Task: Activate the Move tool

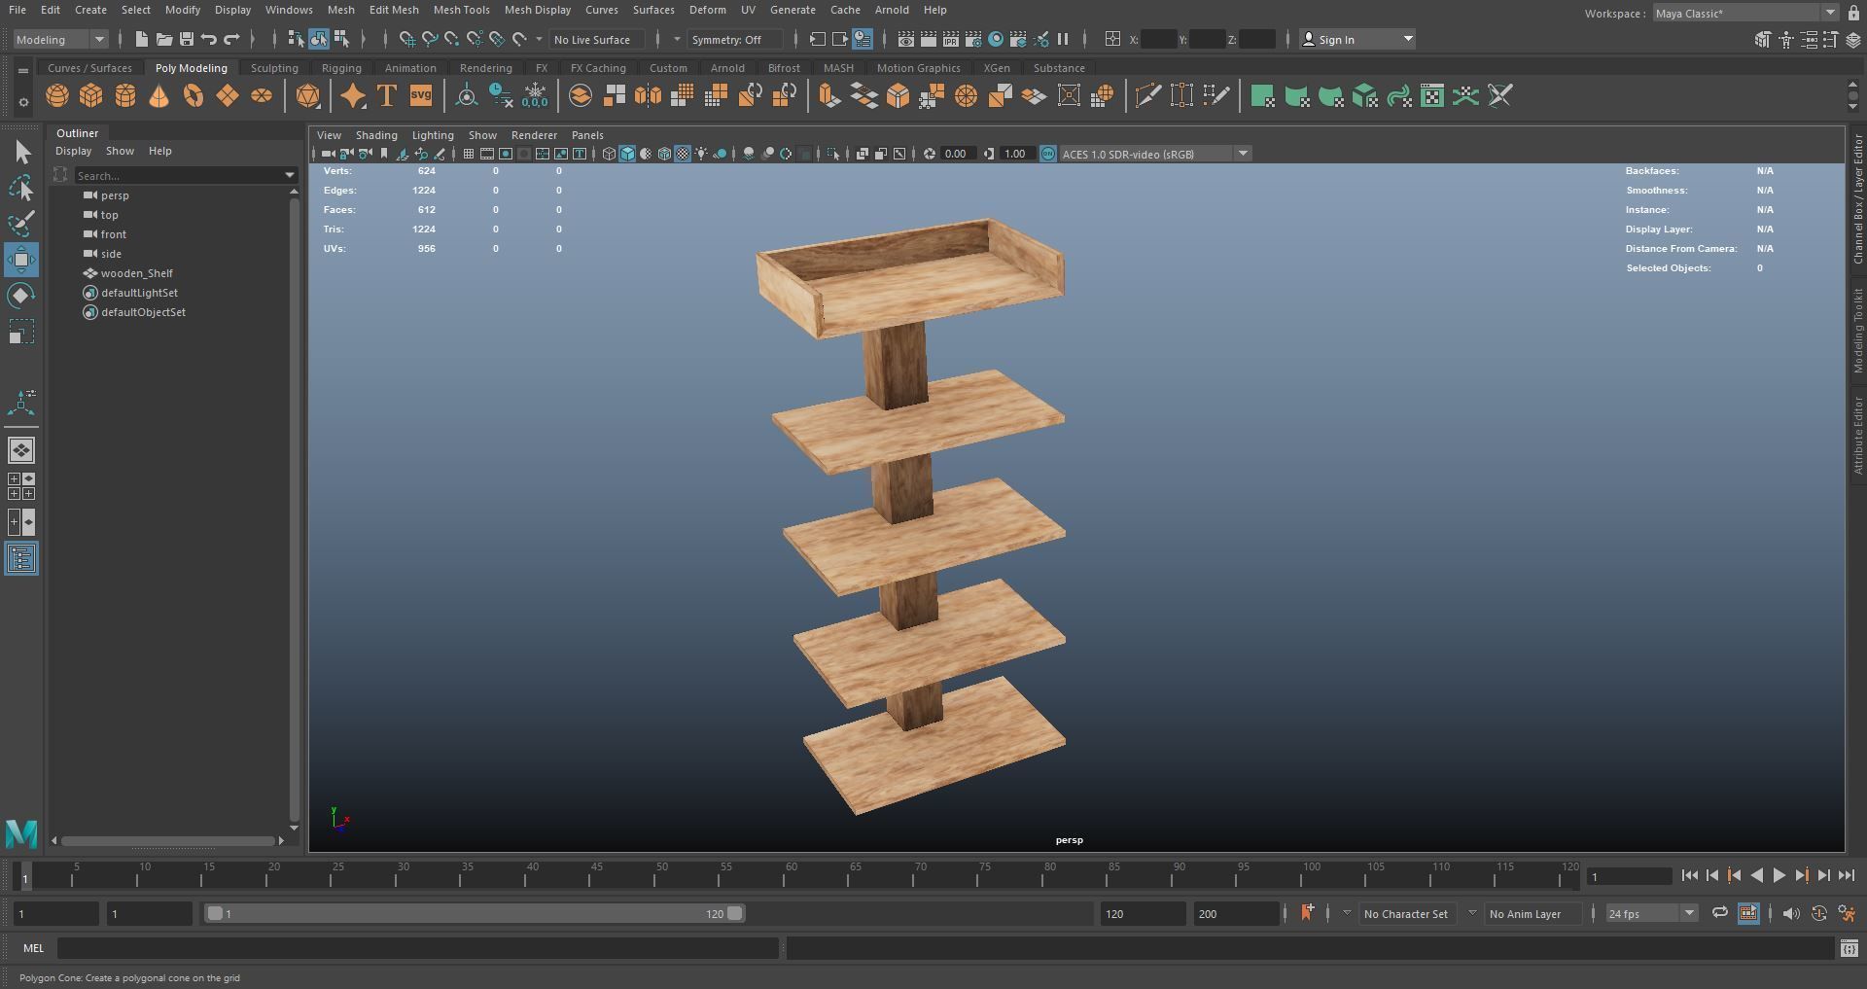Action: point(21,260)
